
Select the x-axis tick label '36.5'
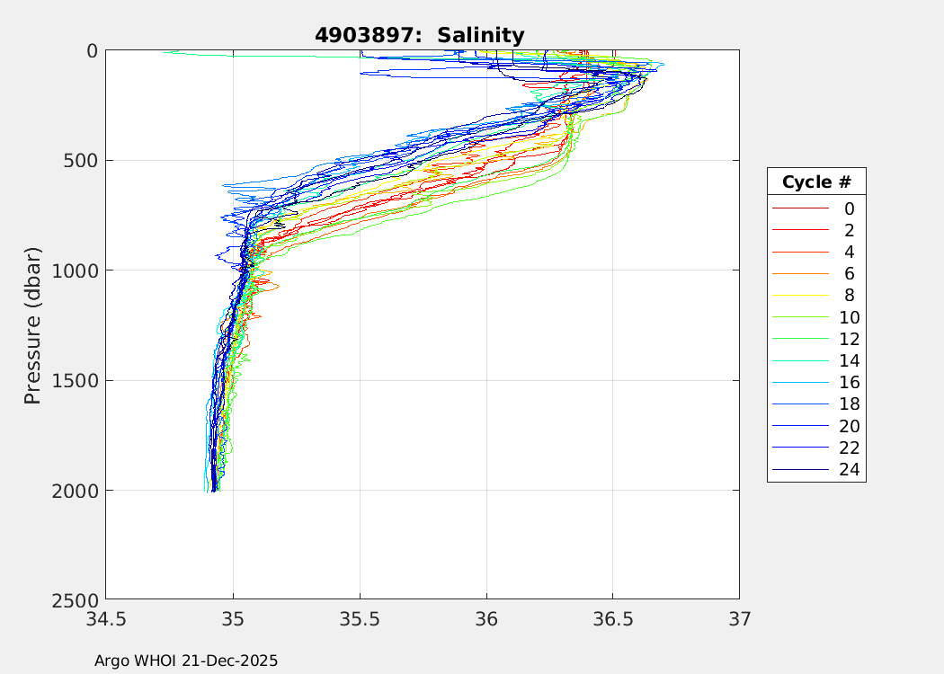tap(612, 618)
